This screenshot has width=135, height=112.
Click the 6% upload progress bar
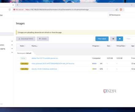coord(94,64)
